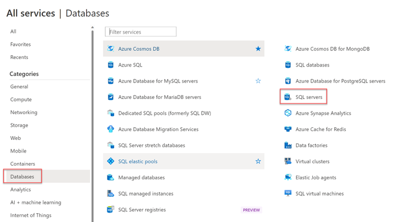Open the Azure SQL service link
The width and height of the screenshot is (406, 222).
130,65
